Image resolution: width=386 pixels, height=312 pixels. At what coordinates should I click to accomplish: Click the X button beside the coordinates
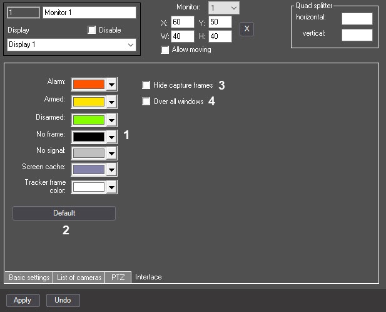pyautogui.click(x=246, y=29)
